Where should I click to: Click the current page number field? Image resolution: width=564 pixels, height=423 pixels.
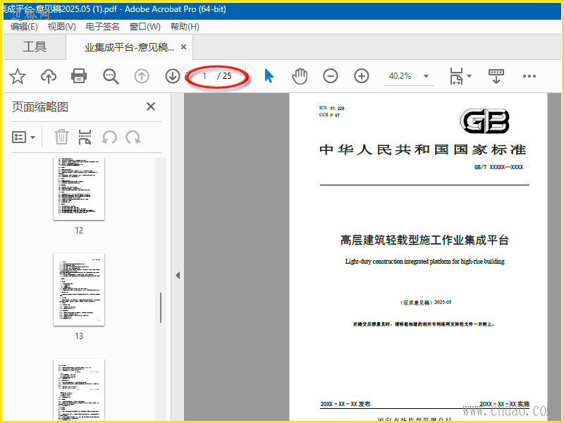pos(204,76)
